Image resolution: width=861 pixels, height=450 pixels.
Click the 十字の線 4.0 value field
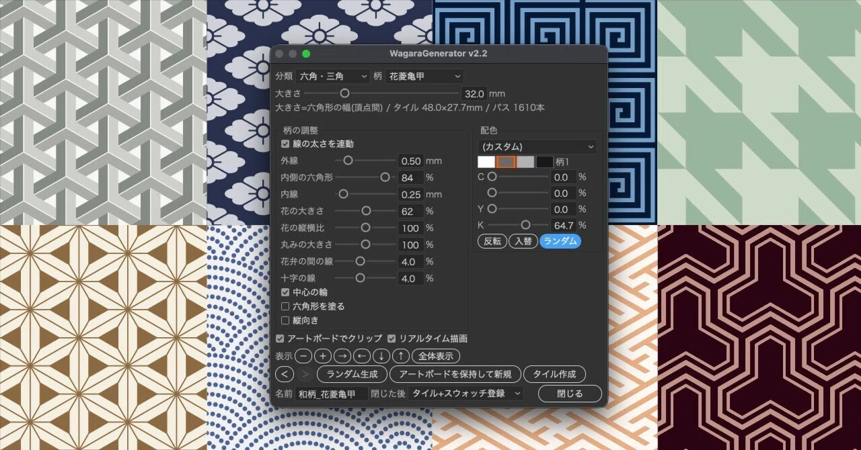(410, 278)
